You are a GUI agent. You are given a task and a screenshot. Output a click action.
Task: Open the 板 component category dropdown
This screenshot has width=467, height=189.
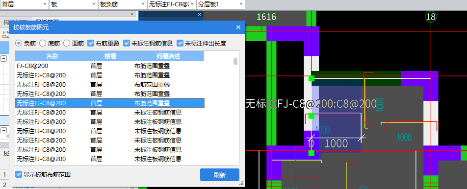tap(73, 4)
